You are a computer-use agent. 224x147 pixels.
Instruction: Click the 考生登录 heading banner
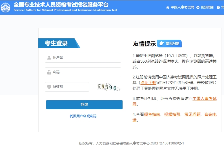point(59,43)
